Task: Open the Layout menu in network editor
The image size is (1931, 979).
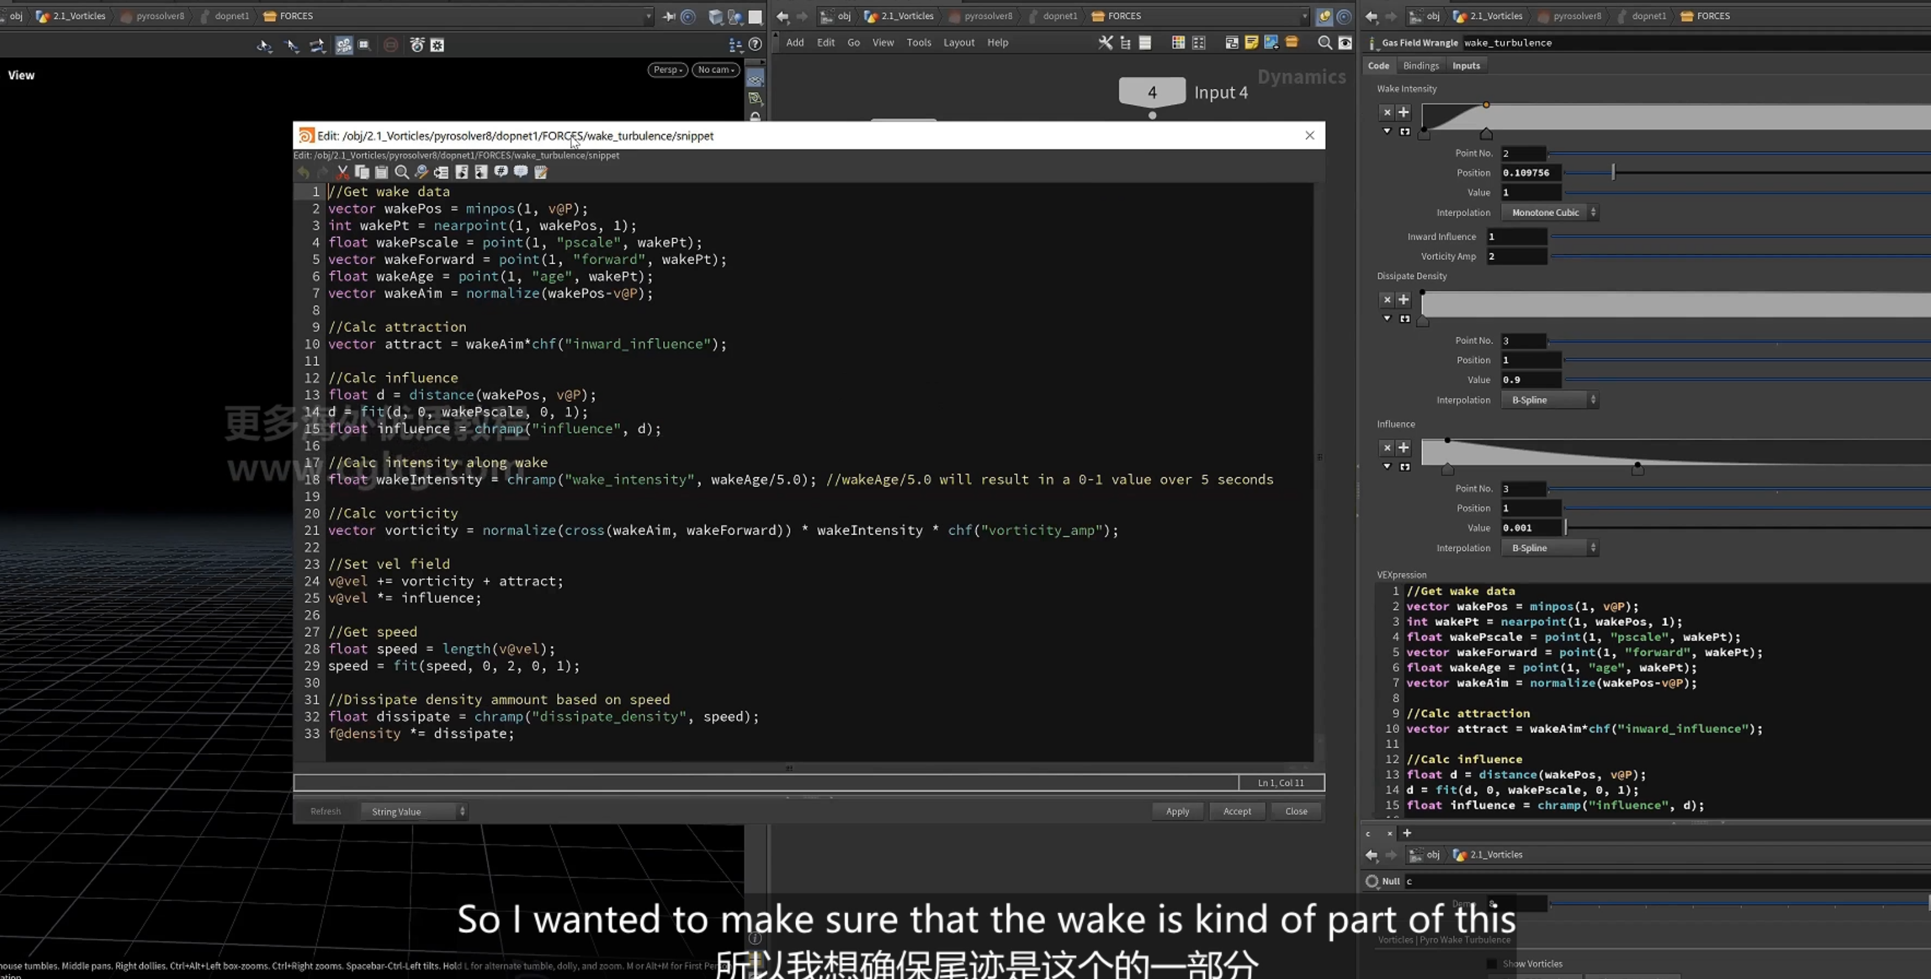Action: tap(958, 43)
